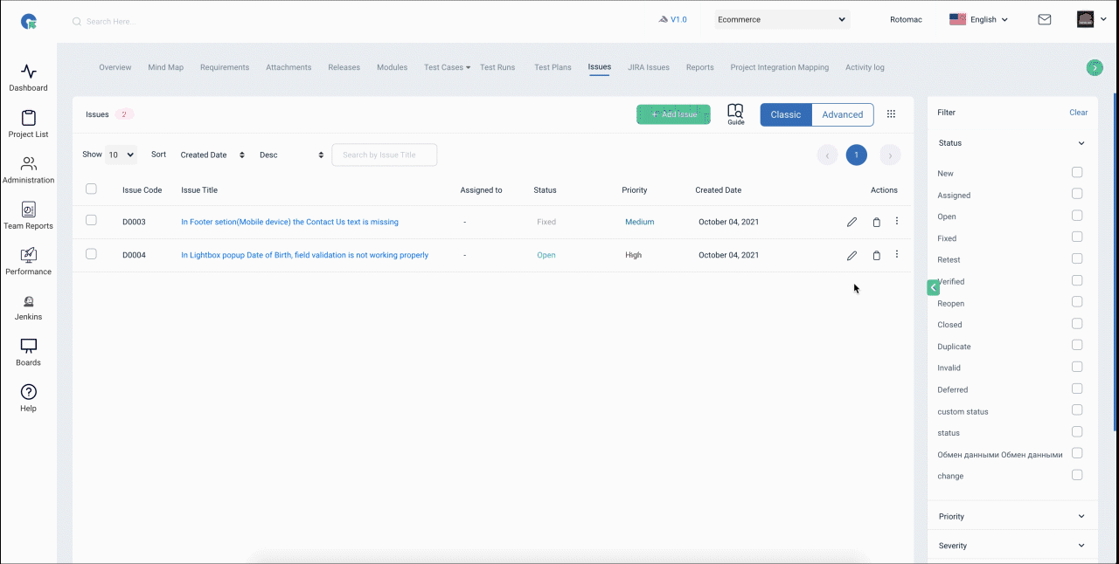
Task: Switch to the Activity log tab
Action: click(x=865, y=67)
